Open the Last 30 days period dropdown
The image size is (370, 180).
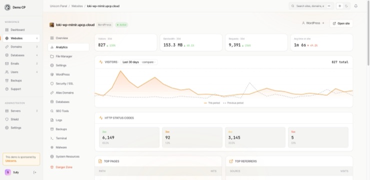130,62
